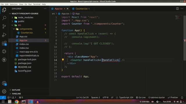Viewport: 186px width, 104px height.
Task: Click Go Live in status bar
Action: click(x=141, y=98)
